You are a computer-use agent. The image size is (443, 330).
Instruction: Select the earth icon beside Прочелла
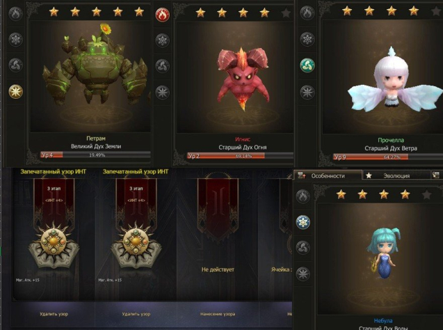coord(307,92)
